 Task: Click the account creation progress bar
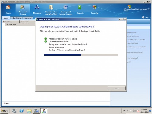click(x=81, y=55)
